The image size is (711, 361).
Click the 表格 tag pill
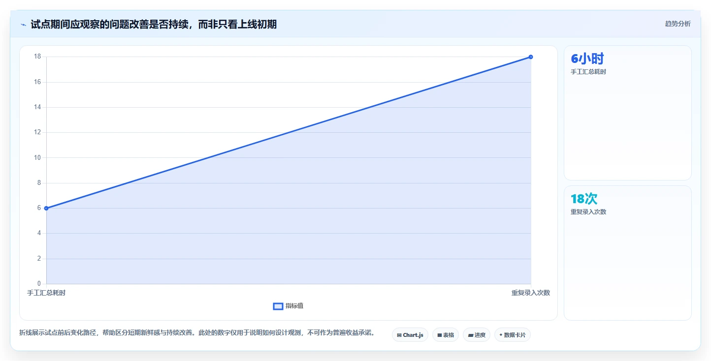tap(446, 335)
